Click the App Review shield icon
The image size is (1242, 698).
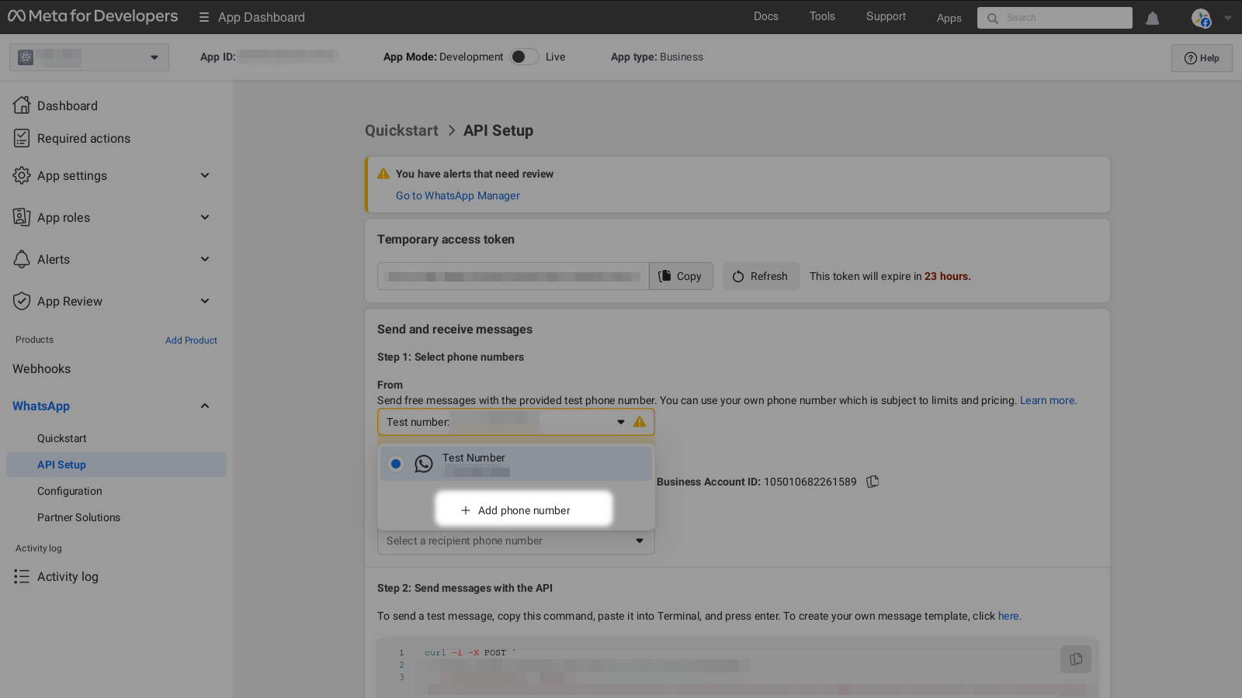(22, 301)
